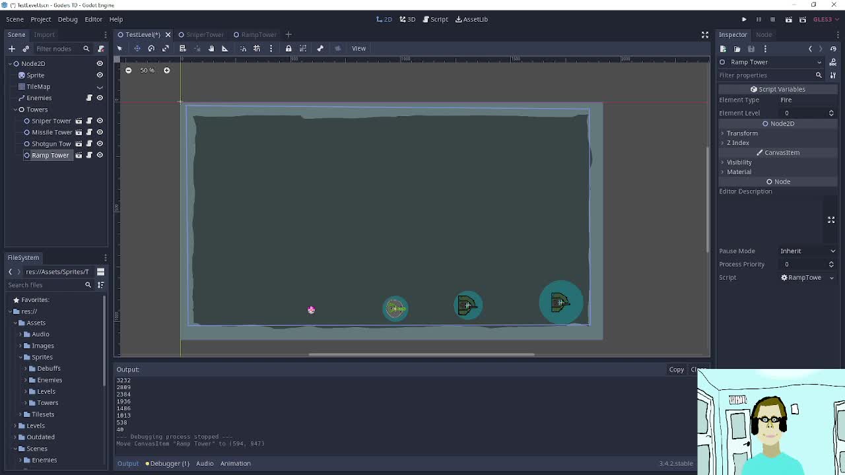Click Element Level stepper arrows
The height and width of the screenshot is (475, 845).
(831, 113)
